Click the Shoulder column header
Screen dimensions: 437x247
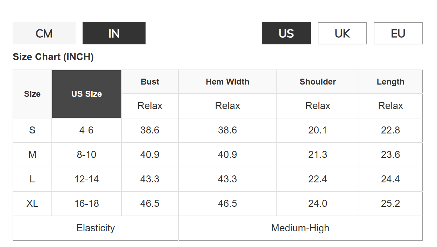click(x=318, y=82)
